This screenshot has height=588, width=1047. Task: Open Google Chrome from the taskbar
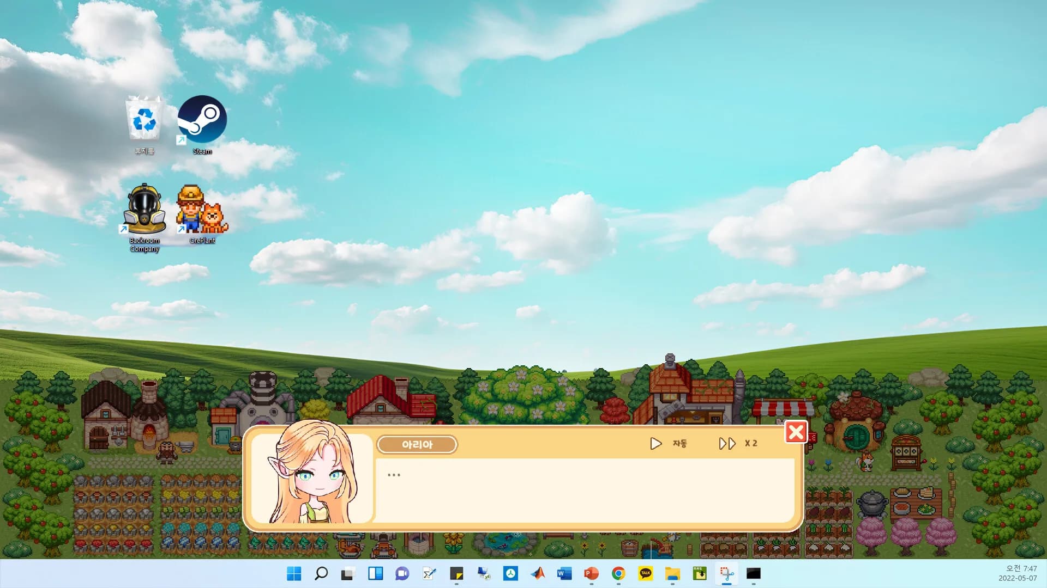(x=618, y=573)
